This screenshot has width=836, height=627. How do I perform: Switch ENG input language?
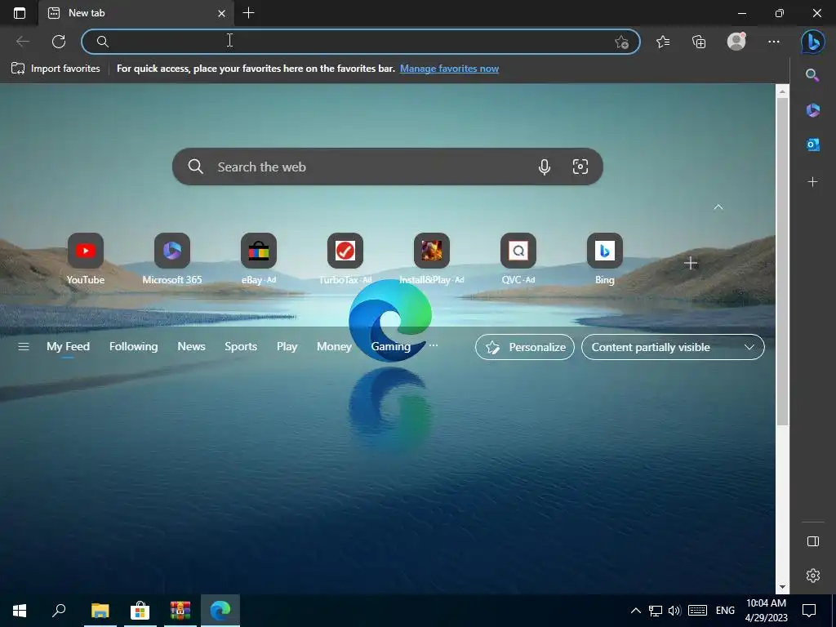[725, 611]
